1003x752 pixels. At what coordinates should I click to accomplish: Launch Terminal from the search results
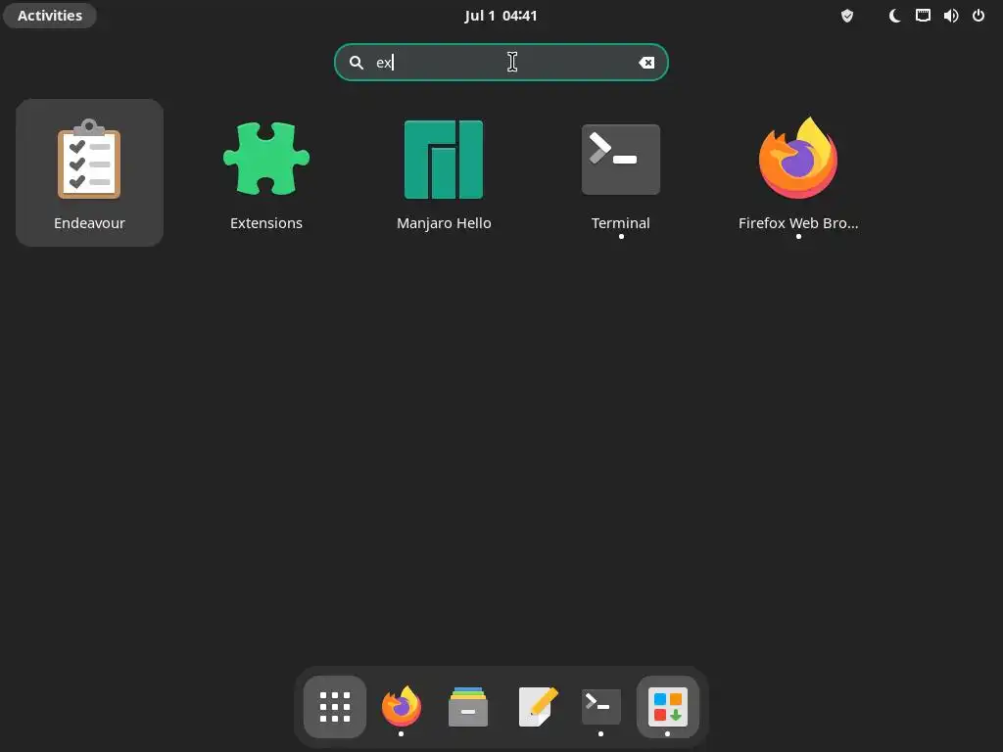pyautogui.click(x=620, y=172)
